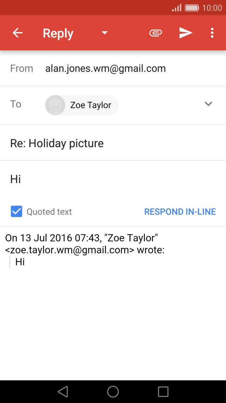Open the overflow menu with three dots

tap(212, 33)
